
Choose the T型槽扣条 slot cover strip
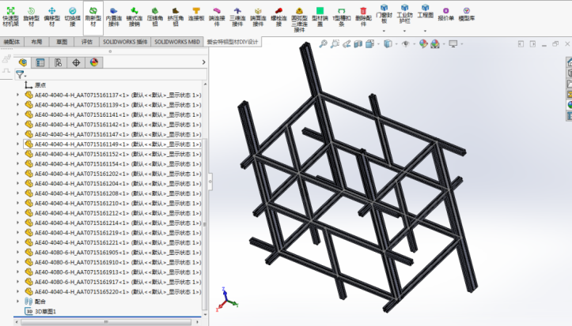[x=342, y=17]
